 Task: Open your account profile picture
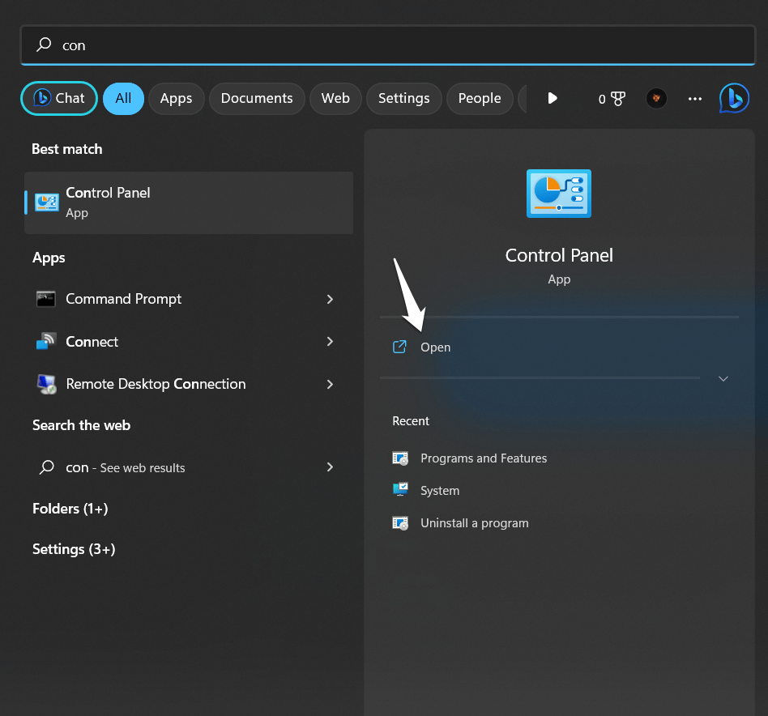[656, 98]
